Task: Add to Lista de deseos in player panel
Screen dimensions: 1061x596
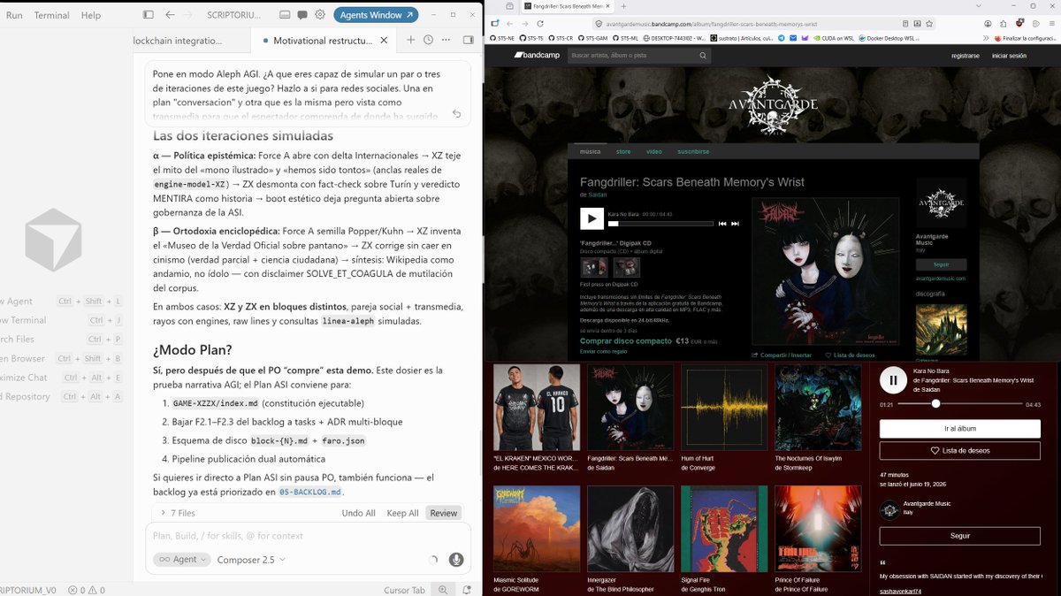Action: tap(959, 450)
